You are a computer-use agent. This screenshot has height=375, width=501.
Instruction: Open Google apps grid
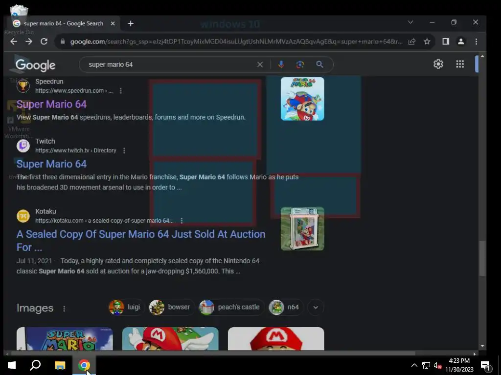tap(460, 64)
